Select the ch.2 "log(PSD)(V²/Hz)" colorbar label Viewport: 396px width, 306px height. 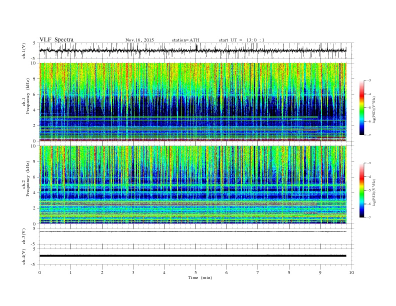click(x=373, y=192)
